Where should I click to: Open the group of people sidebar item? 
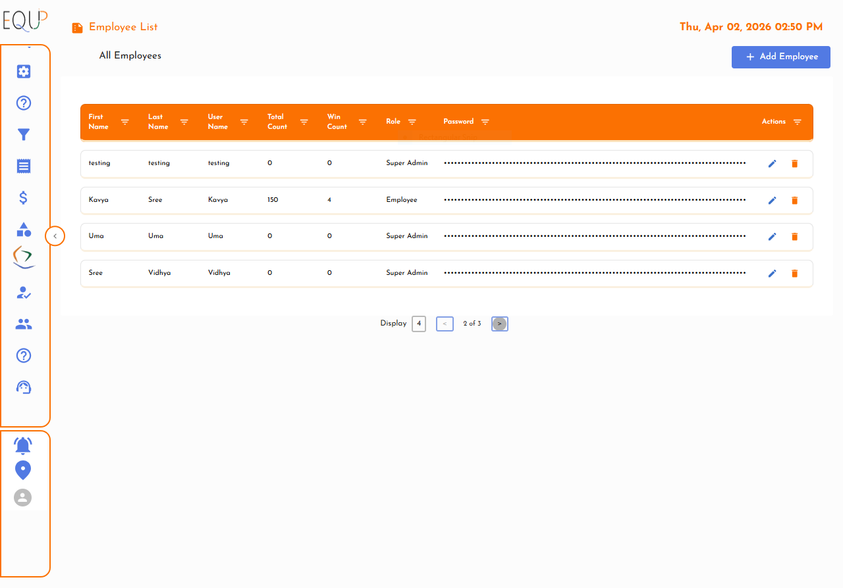point(24,324)
